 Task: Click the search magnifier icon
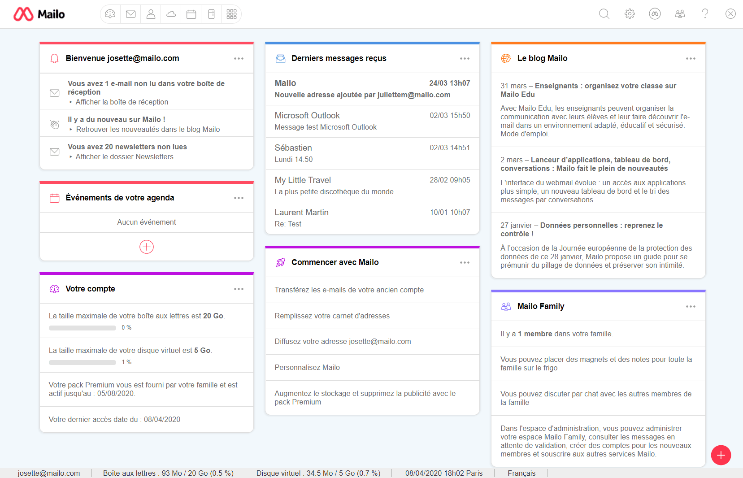[x=604, y=14]
